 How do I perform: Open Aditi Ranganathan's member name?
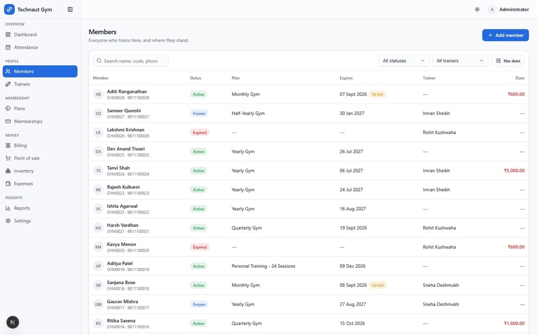tap(127, 92)
